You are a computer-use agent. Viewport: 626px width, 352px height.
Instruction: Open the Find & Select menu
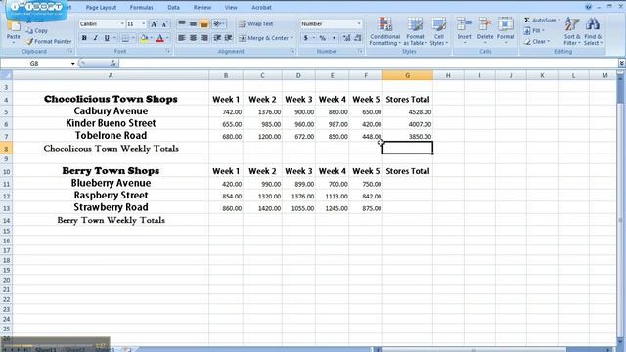click(593, 31)
